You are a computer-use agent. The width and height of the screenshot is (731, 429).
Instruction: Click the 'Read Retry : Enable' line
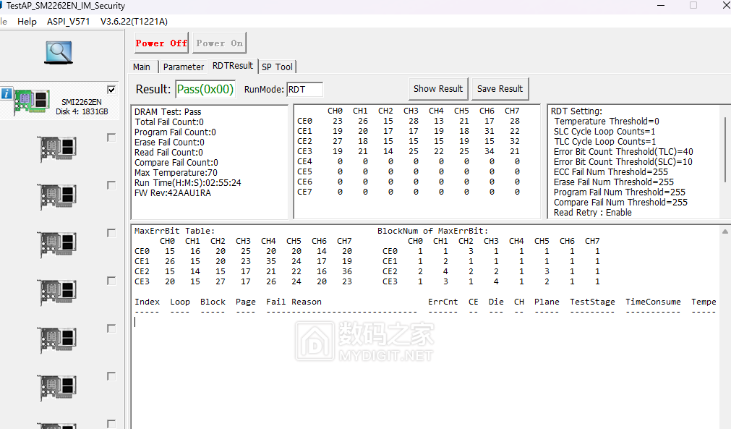[x=593, y=213]
